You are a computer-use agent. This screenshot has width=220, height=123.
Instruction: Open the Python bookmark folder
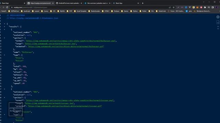pos(134,11)
